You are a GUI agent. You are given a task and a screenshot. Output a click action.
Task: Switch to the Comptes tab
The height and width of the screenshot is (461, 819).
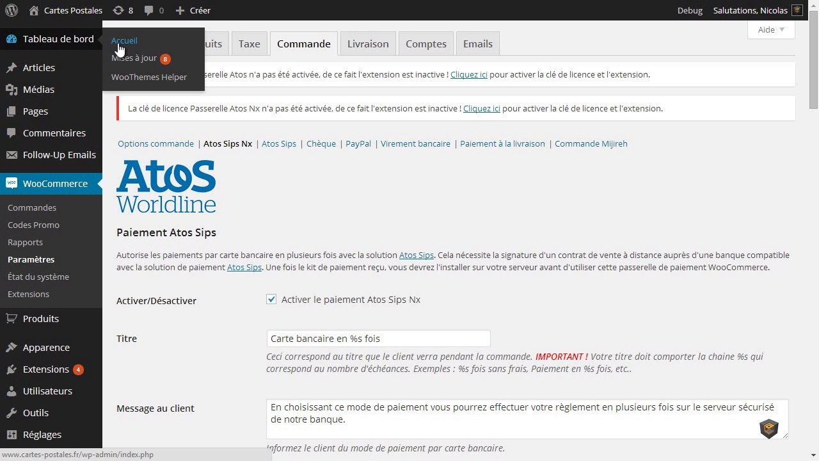426,44
